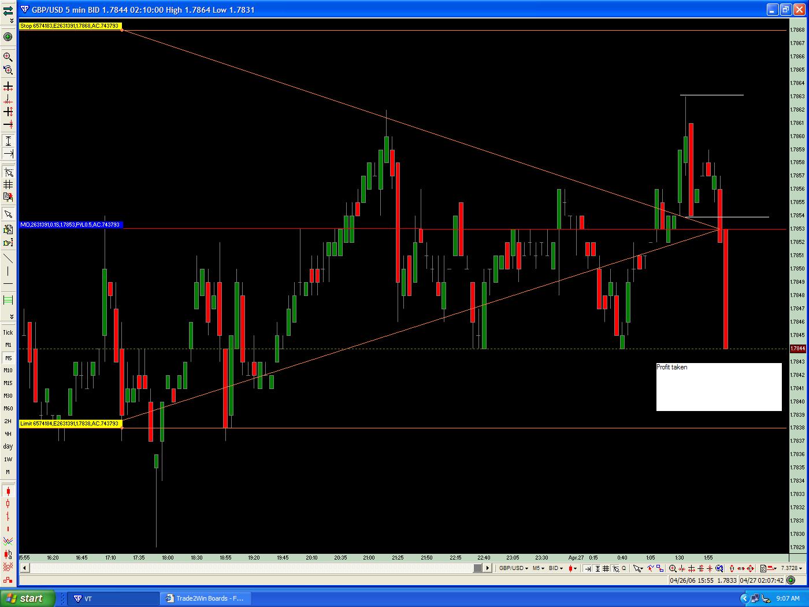Open the GBP/USD symbol dropdown

(513, 568)
